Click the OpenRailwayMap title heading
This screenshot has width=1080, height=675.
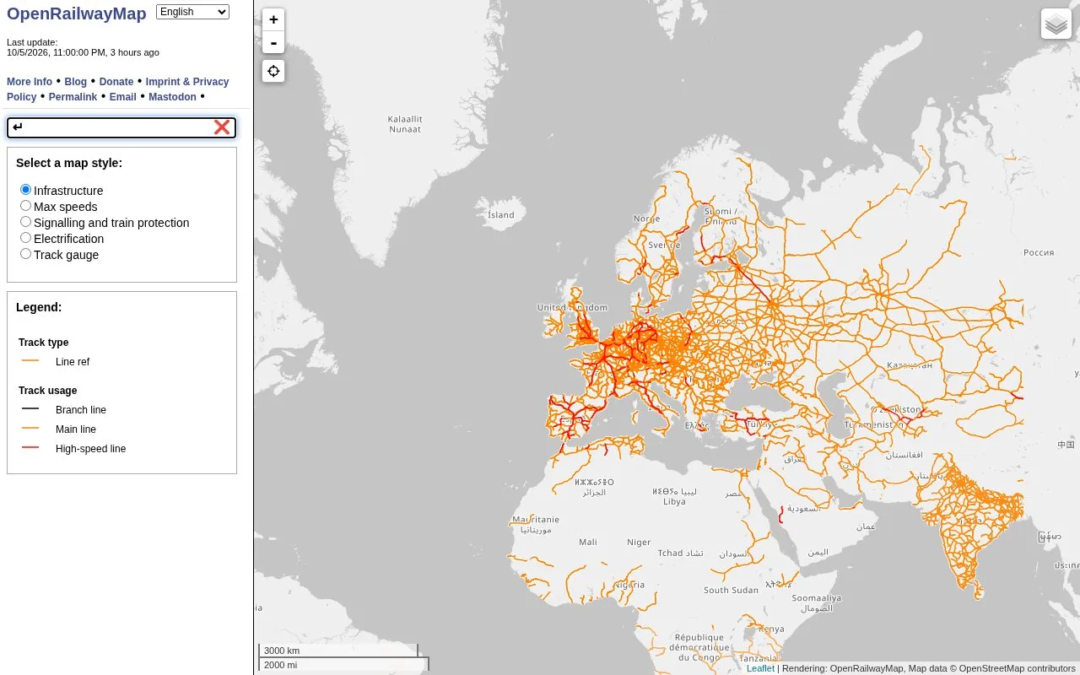[77, 13]
